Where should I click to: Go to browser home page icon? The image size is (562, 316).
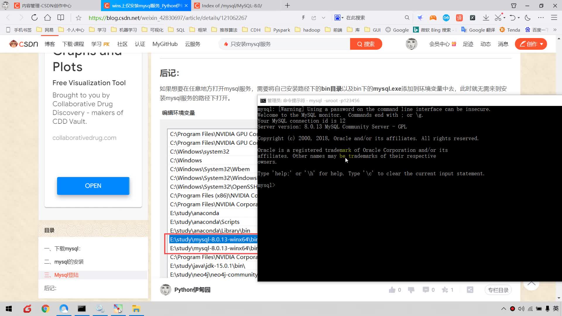(47, 18)
